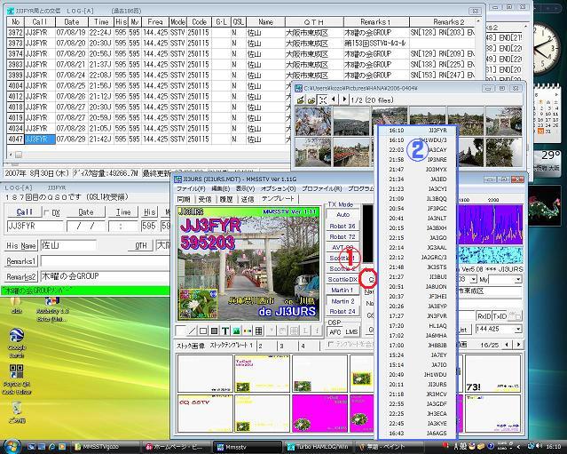Toggle LMS in the DSP group
The height and width of the screenshot is (454, 567).
(x=351, y=331)
